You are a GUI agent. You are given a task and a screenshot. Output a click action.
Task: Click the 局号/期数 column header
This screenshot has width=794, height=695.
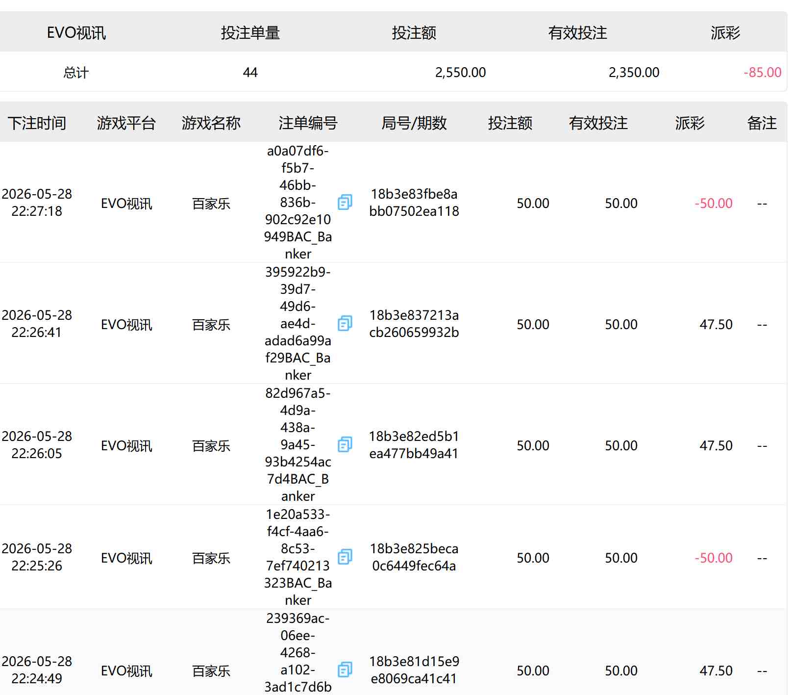point(414,123)
